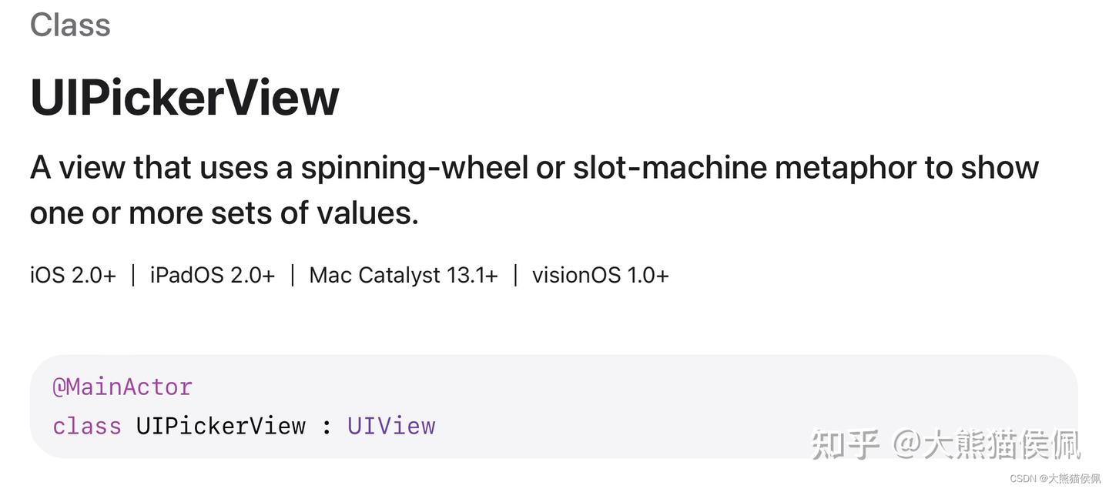
Task: Select the iOS 2.0+ availability item
Action: (73, 275)
